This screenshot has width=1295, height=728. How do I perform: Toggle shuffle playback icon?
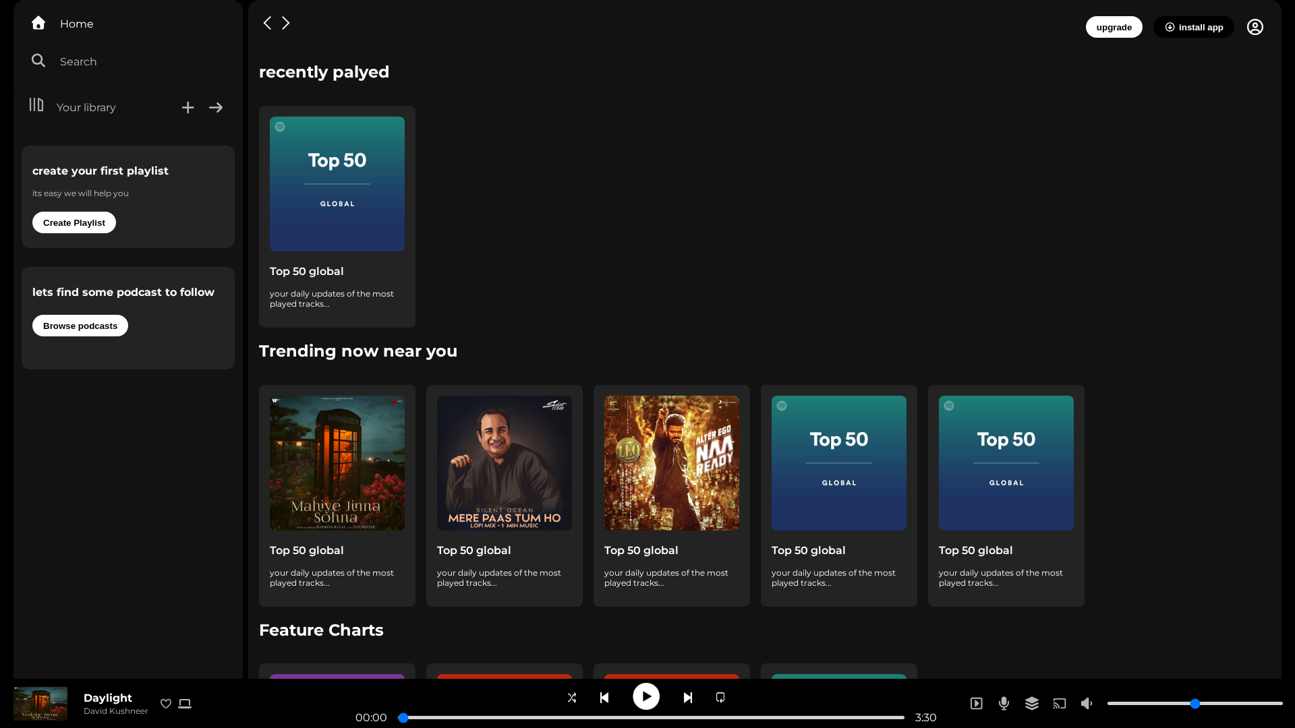pos(572,698)
